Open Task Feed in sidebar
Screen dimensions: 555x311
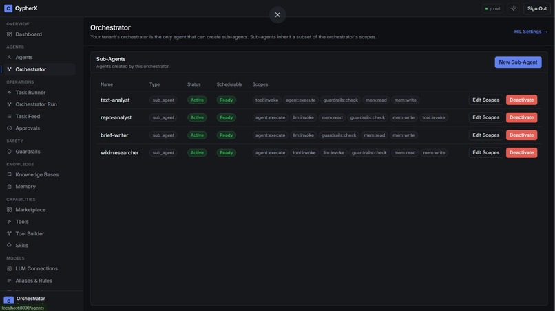click(28, 116)
